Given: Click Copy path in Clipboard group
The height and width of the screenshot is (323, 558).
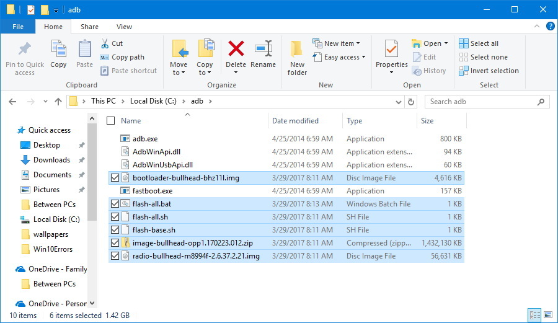Looking at the screenshot, I should (122, 57).
